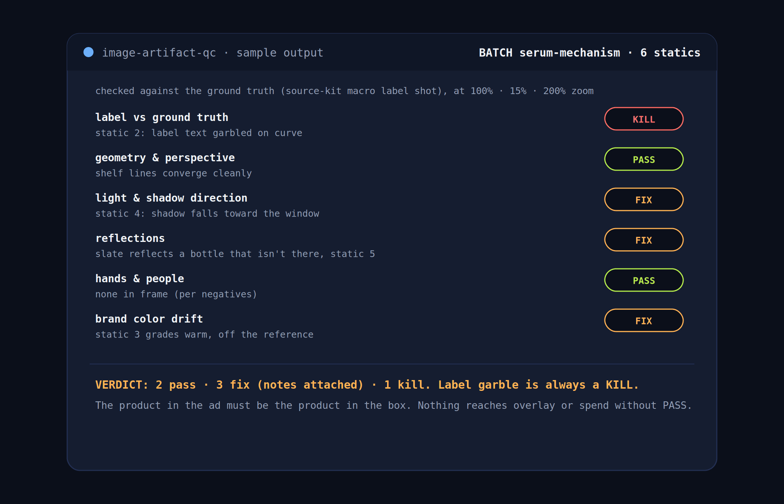Click the 'brand color drift' heading
The height and width of the screenshot is (504, 784).
pyautogui.click(x=149, y=319)
